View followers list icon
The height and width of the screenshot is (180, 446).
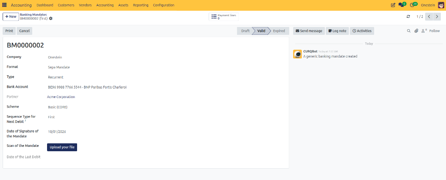[424, 31]
